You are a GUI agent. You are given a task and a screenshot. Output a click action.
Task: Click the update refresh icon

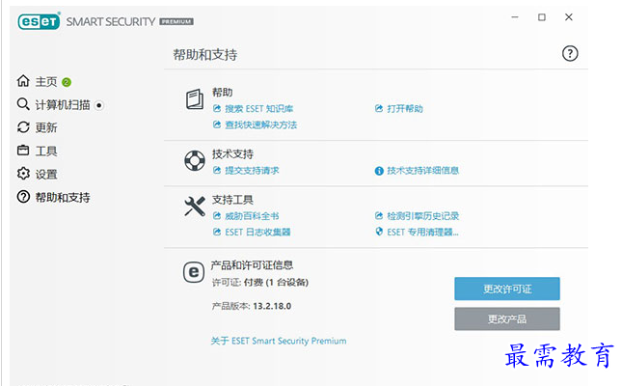tap(24, 127)
